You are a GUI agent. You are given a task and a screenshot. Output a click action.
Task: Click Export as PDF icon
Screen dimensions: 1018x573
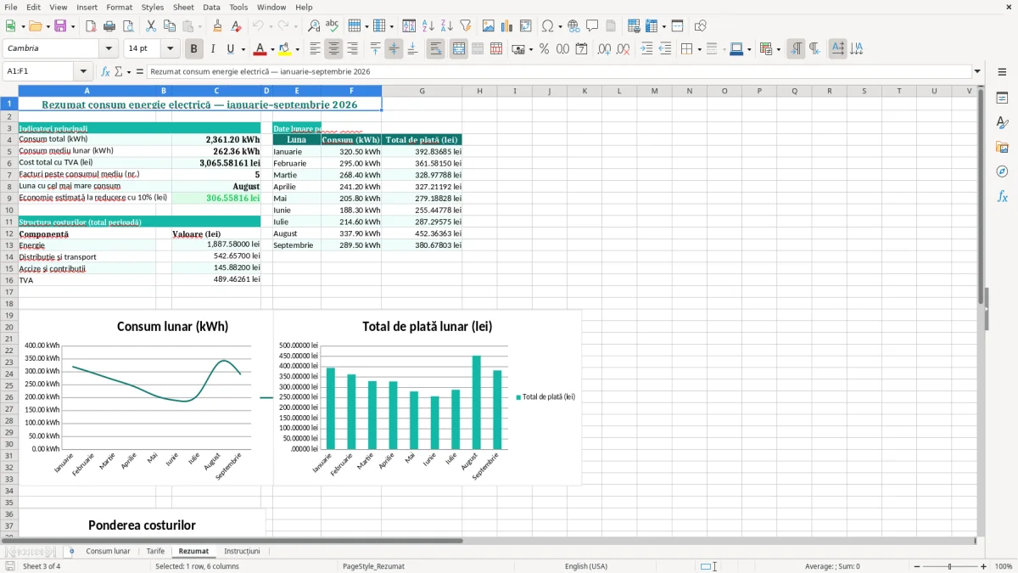(x=91, y=26)
